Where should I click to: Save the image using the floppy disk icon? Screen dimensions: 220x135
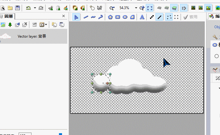(x=17, y=8)
